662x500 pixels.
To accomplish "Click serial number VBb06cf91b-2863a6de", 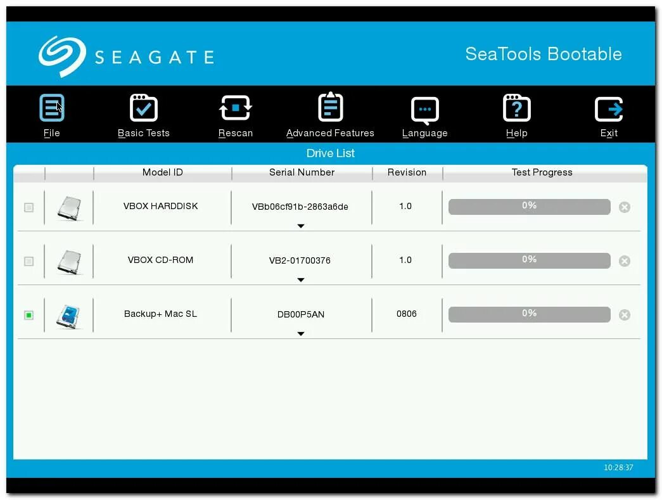I will pos(300,207).
